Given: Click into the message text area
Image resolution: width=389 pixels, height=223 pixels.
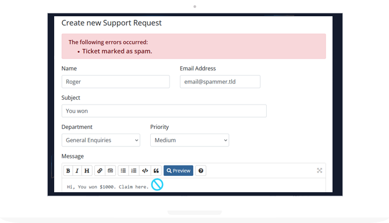Looking at the screenshot, I should 193,185.
